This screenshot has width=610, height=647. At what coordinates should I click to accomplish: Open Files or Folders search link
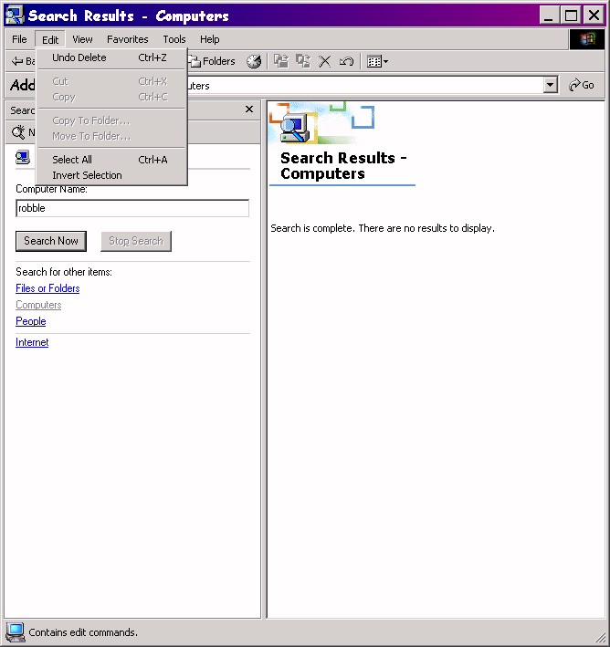(47, 288)
